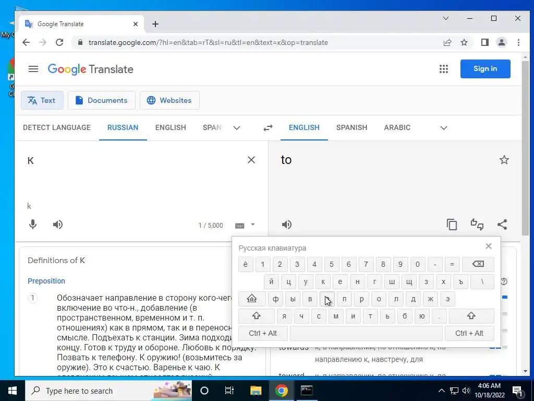Open the main hamburger menu
Viewport: 534px width, 401px height.
tap(33, 69)
